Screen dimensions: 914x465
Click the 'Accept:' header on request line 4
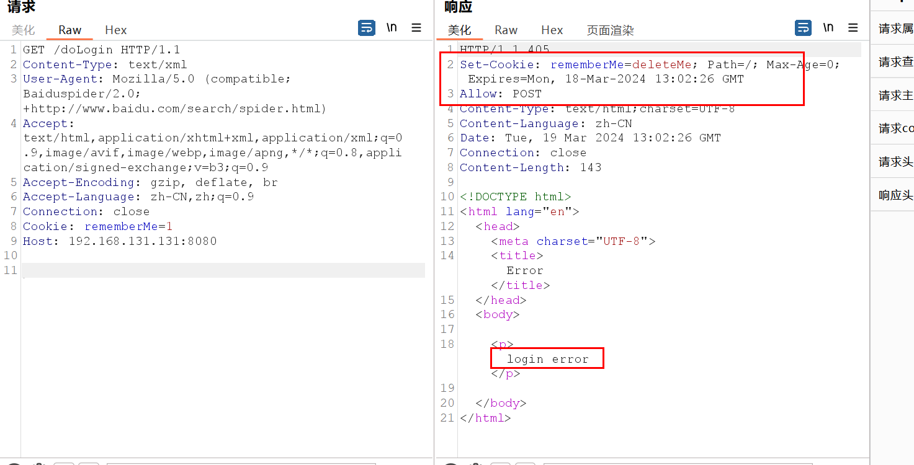[x=48, y=123]
